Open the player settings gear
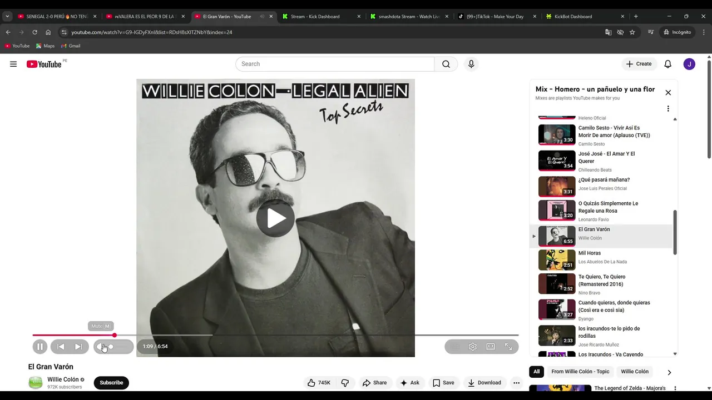This screenshot has width=712, height=400. coord(473,347)
